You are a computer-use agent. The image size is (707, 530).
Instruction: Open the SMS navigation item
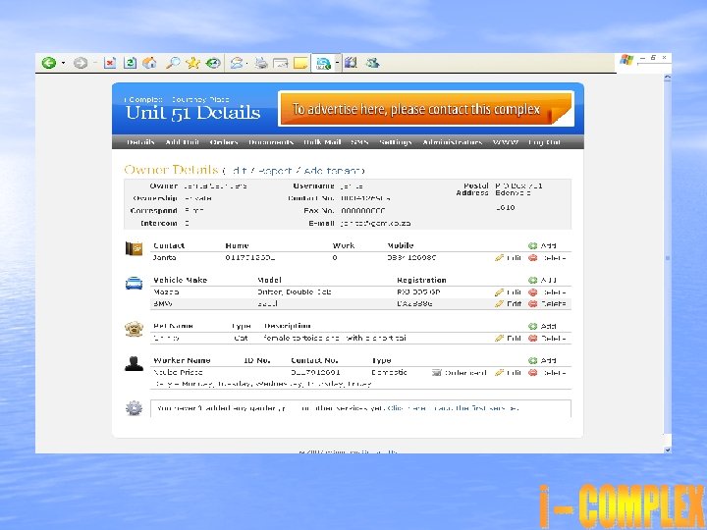coord(359,142)
